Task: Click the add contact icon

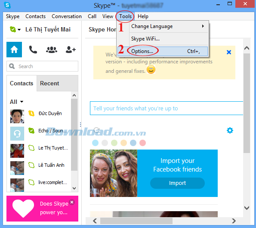Action: tap(71, 50)
